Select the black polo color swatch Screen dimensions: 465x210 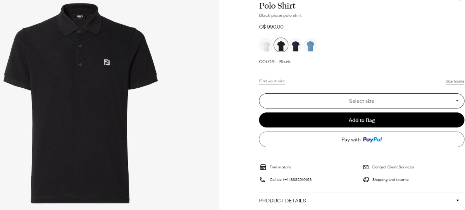(x=281, y=46)
